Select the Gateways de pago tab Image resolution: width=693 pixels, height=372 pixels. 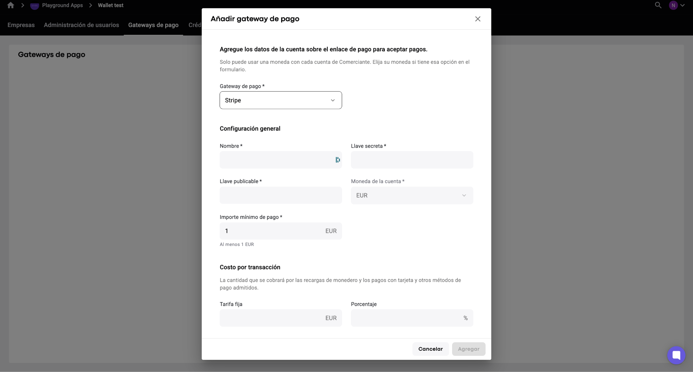click(153, 25)
